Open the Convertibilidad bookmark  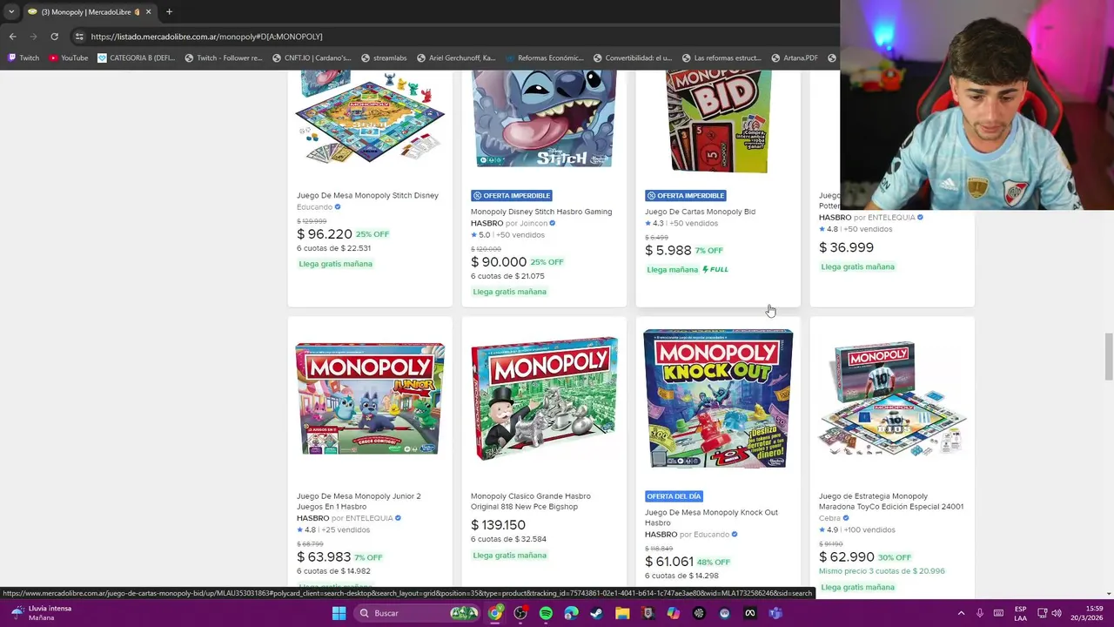(x=633, y=58)
